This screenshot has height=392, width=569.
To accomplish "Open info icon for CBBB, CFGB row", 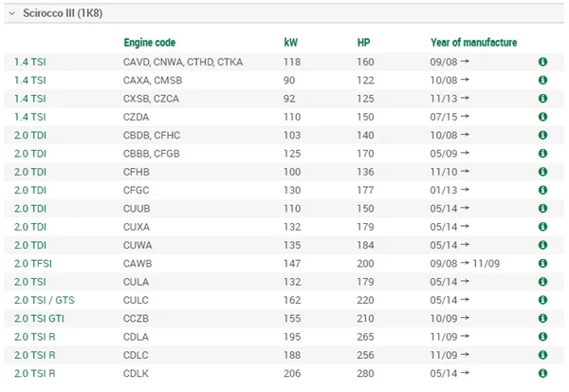I will coord(542,154).
